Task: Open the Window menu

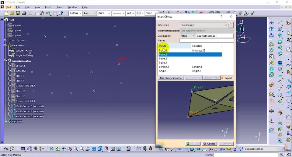Action: [x=72, y=7]
